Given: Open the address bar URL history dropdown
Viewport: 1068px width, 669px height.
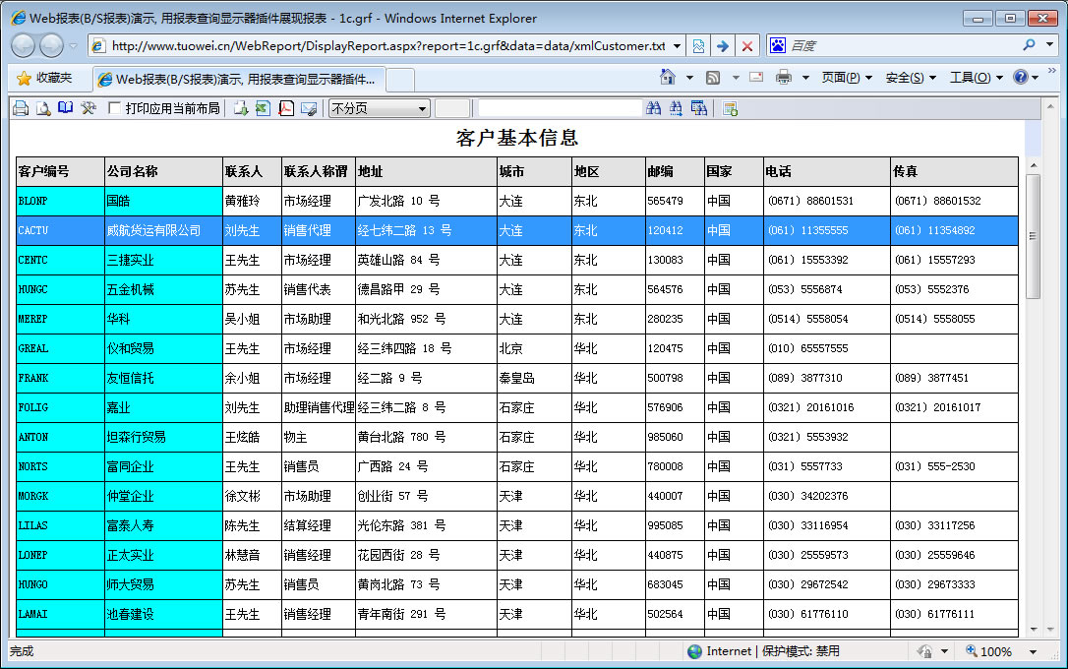Looking at the screenshot, I should click(x=677, y=46).
